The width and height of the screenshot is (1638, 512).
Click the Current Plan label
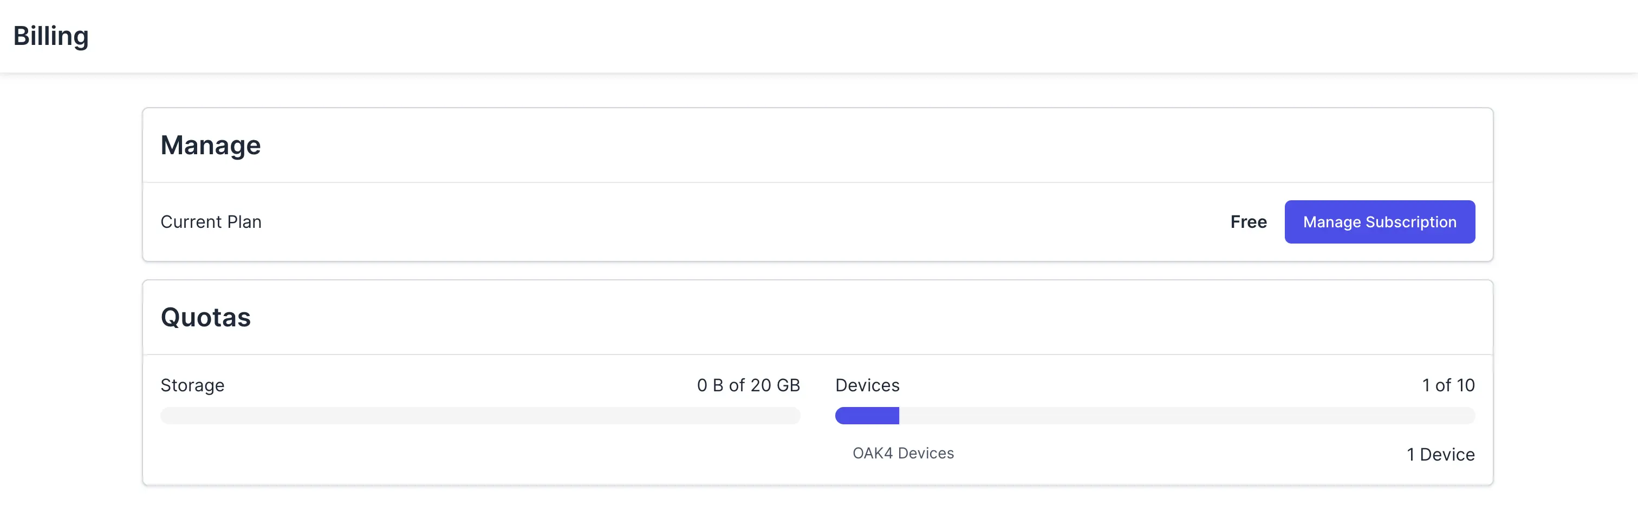(211, 222)
